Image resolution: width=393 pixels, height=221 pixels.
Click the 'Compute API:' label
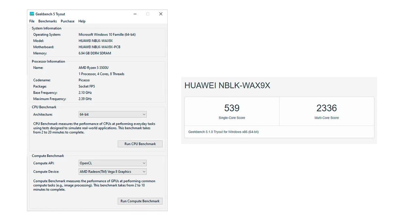(x=44, y=163)
